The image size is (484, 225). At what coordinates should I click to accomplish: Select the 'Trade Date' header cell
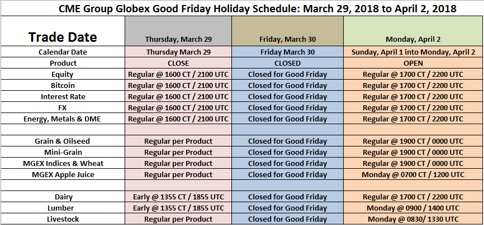63,37
